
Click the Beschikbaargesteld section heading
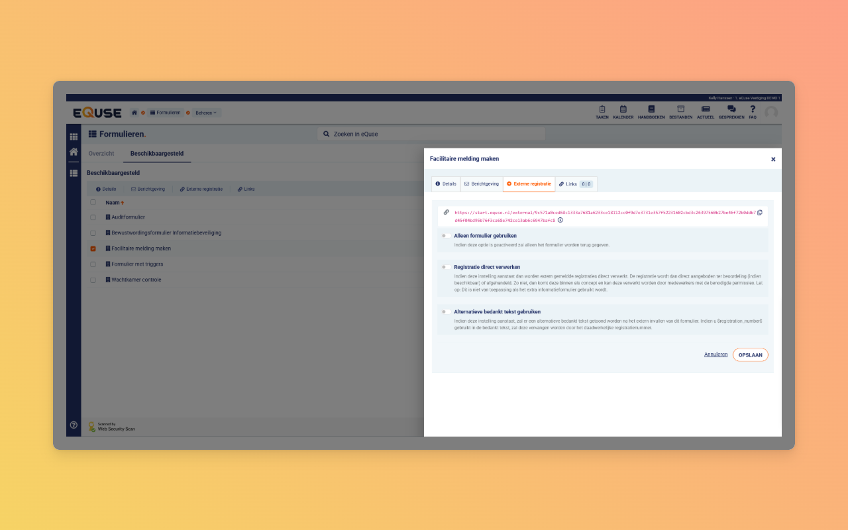(x=113, y=173)
